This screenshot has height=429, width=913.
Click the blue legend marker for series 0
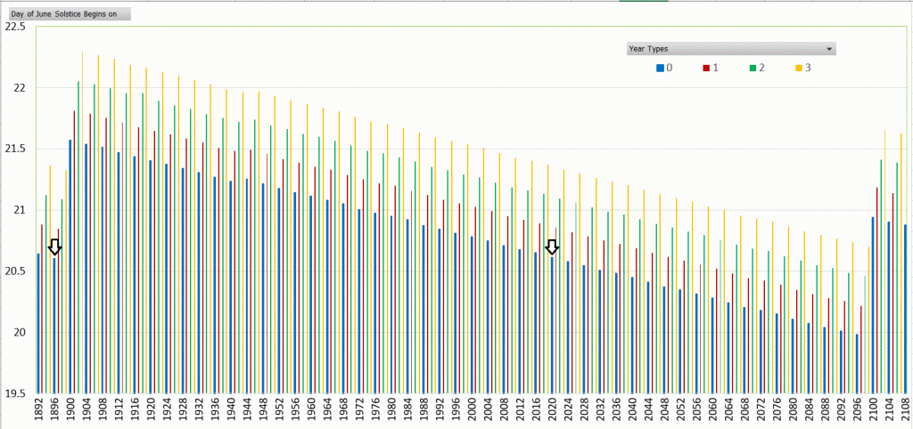click(x=659, y=68)
